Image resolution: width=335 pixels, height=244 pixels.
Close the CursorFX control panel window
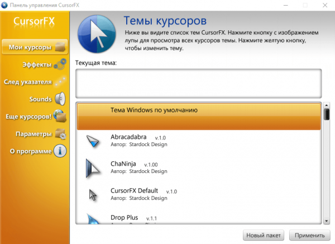[x=325, y=5]
